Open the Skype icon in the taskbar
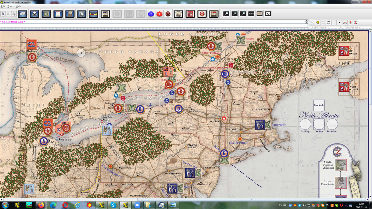Screen dimensions: 372x209 [x=113, y=205]
